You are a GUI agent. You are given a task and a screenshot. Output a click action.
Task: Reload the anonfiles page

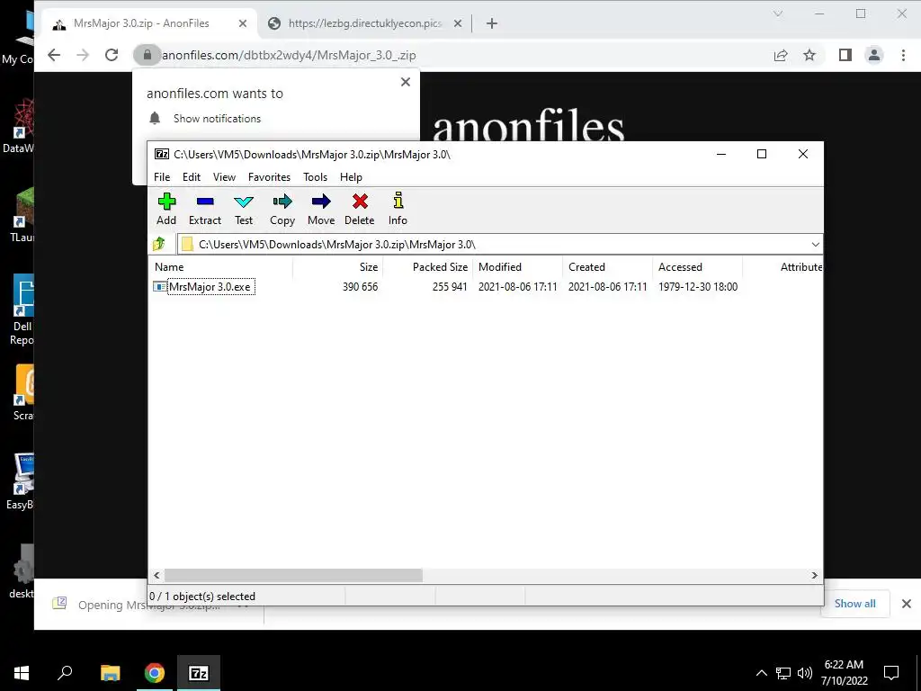(x=112, y=55)
